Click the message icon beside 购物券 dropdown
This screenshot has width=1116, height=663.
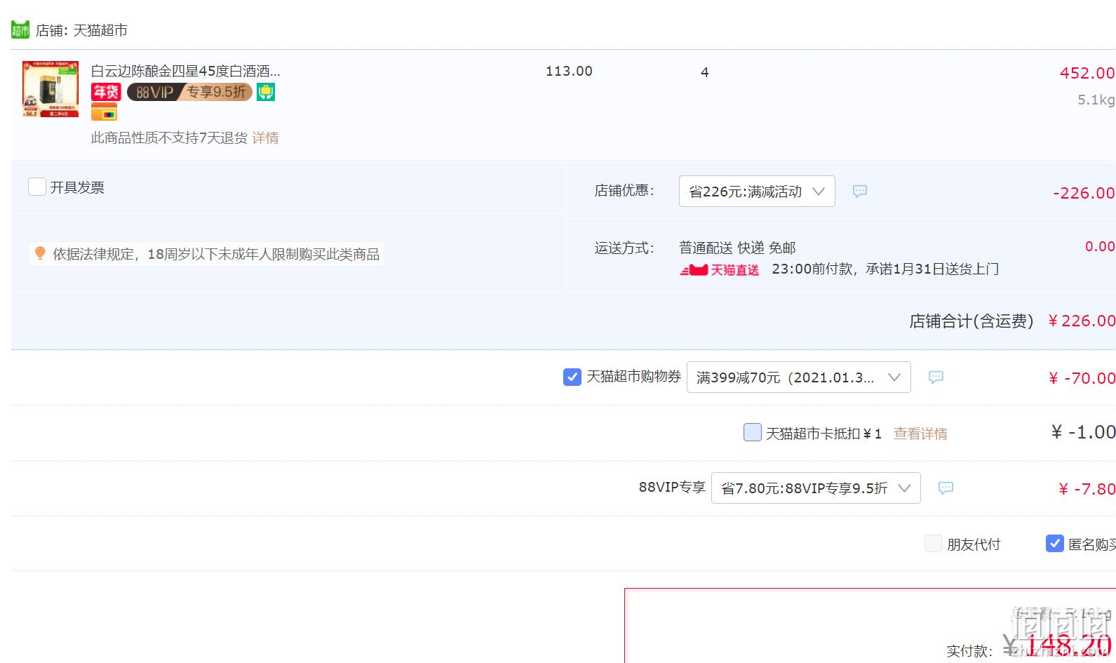tap(936, 377)
